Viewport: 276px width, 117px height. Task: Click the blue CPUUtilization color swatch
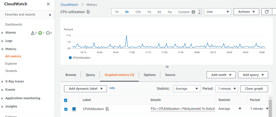[x=74, y=109]
